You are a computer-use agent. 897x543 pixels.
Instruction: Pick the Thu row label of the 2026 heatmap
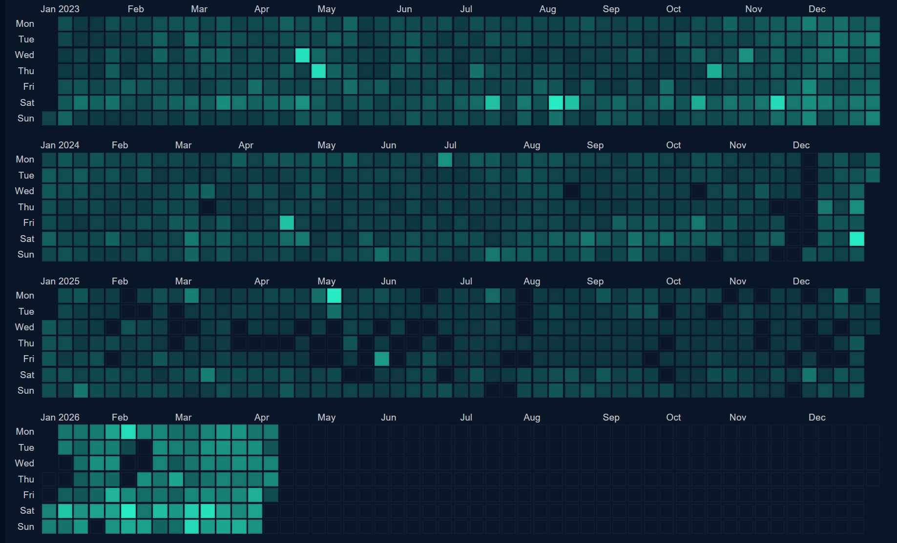pos(26,479)
